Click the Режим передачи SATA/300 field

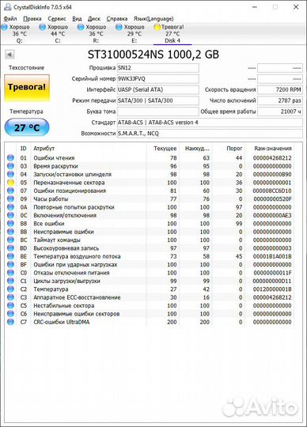(x=157, y=100)
